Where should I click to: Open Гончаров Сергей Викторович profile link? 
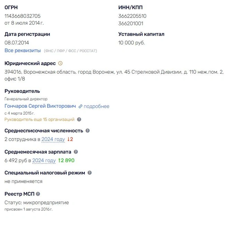pyautogui.click(x=40, y=106)
